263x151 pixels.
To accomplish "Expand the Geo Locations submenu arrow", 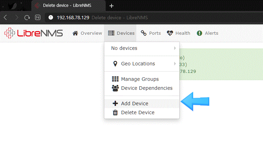I will (175, 64).
